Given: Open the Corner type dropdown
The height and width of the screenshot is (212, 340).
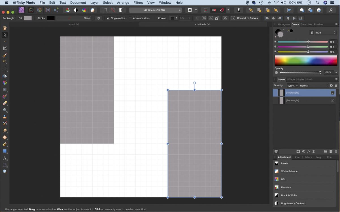Looking at the screenshot, I should 173,18.
